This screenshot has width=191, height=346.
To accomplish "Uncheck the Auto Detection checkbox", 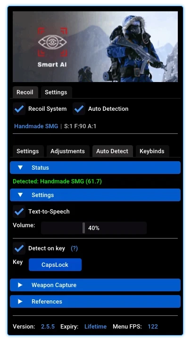I will (x=79, y=109).
